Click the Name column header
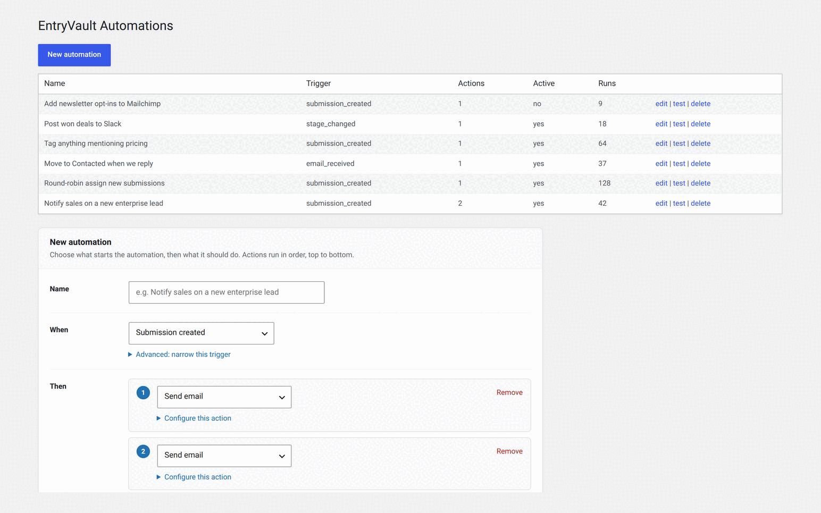 [55, 83]
